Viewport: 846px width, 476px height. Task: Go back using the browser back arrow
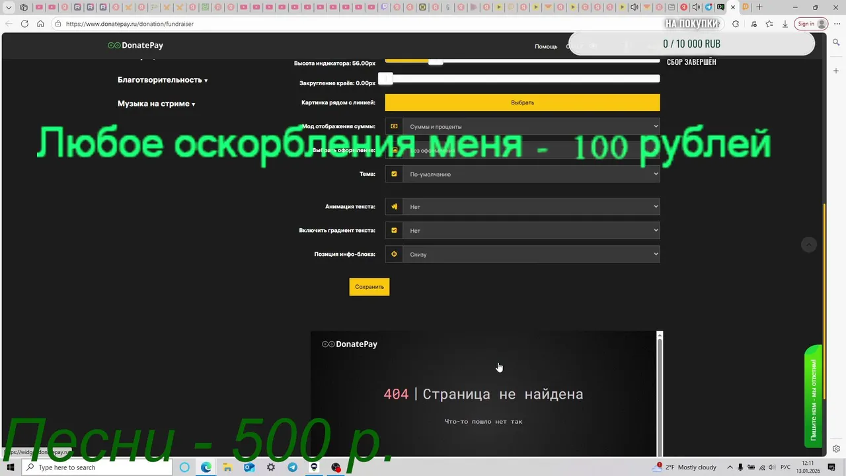9,24
